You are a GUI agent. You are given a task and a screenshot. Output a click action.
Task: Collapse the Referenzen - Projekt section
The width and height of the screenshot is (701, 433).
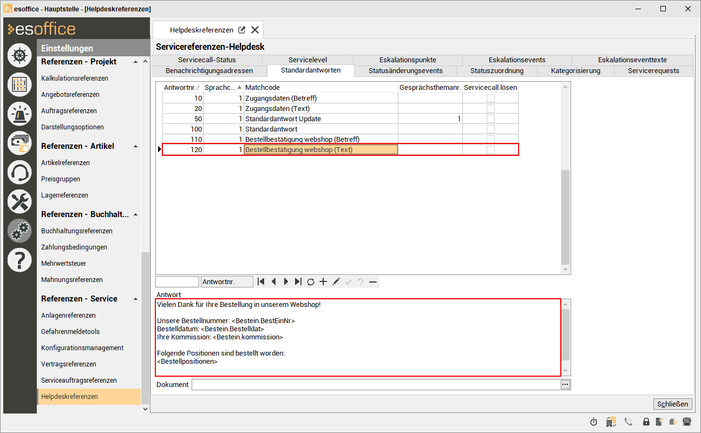[x=135, y=62]
